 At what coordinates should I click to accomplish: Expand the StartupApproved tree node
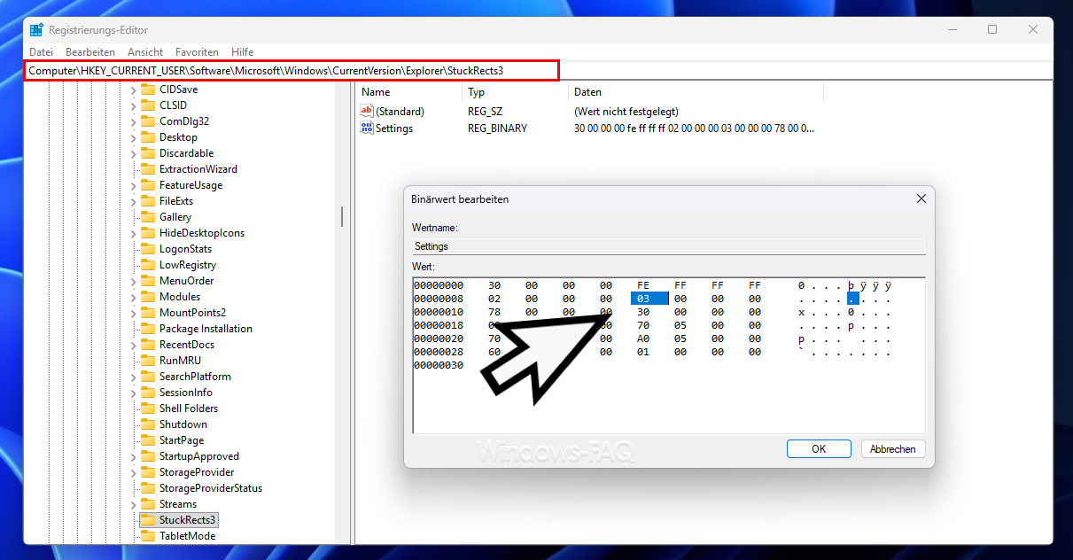pyautogui.click(x=134, y=456)
